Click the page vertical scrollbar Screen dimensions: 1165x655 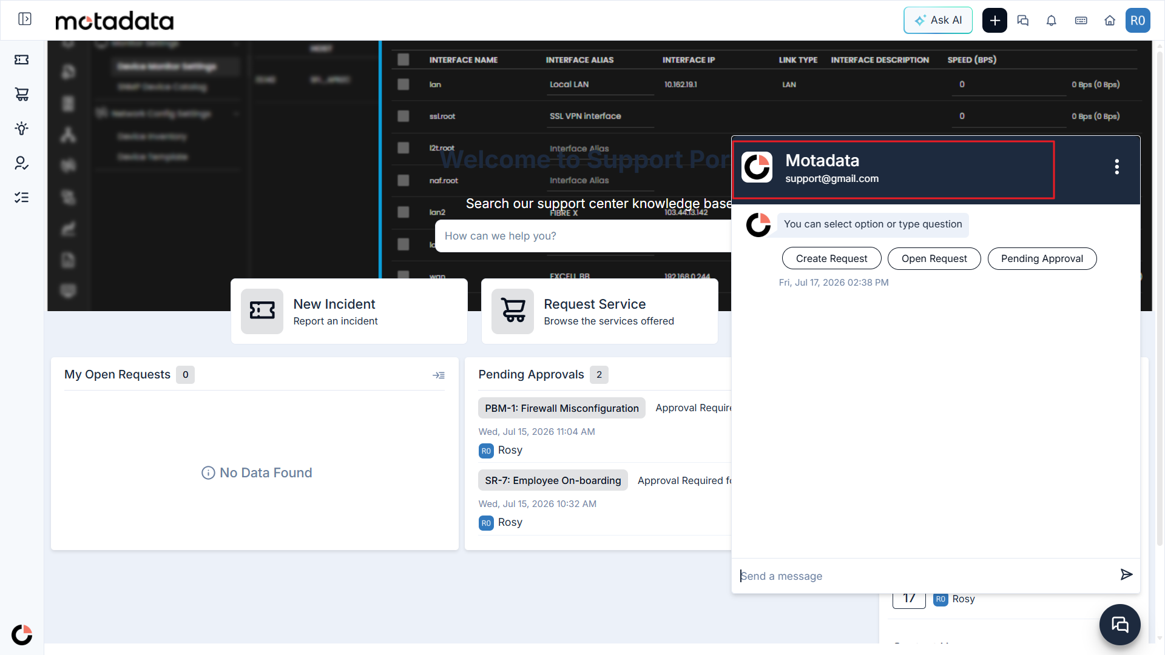tap(1160, 297)
